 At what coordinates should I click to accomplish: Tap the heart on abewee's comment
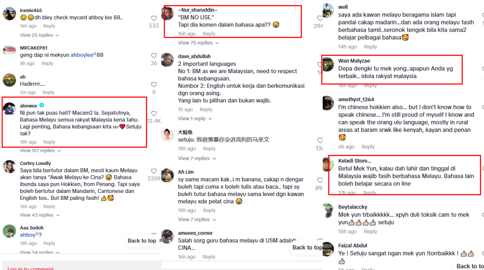(x=154, y=114)
